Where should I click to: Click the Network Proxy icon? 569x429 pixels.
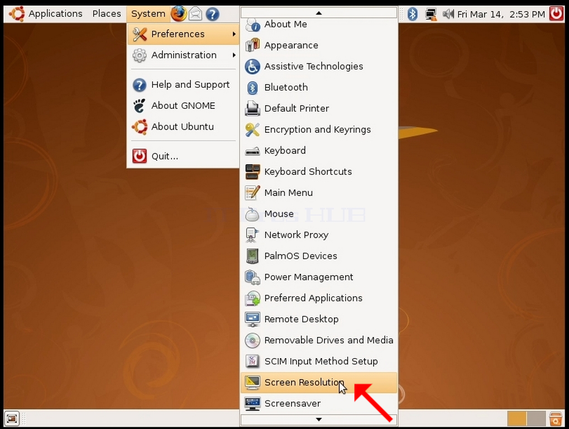click(252, 235)
